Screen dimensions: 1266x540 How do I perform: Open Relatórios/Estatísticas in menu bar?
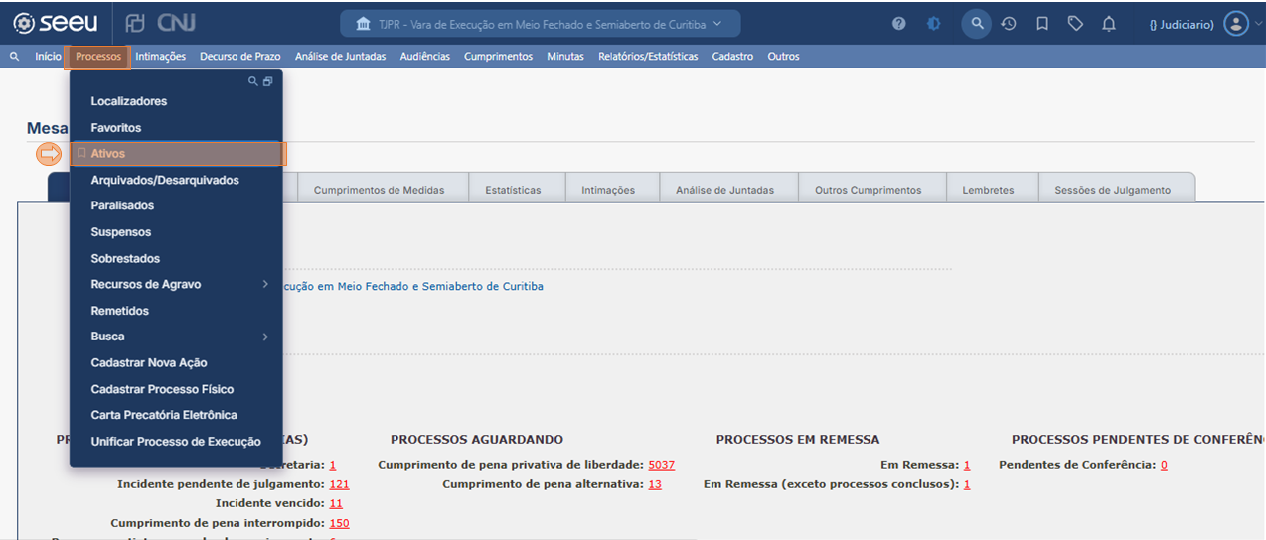click(x=648, y=57)
